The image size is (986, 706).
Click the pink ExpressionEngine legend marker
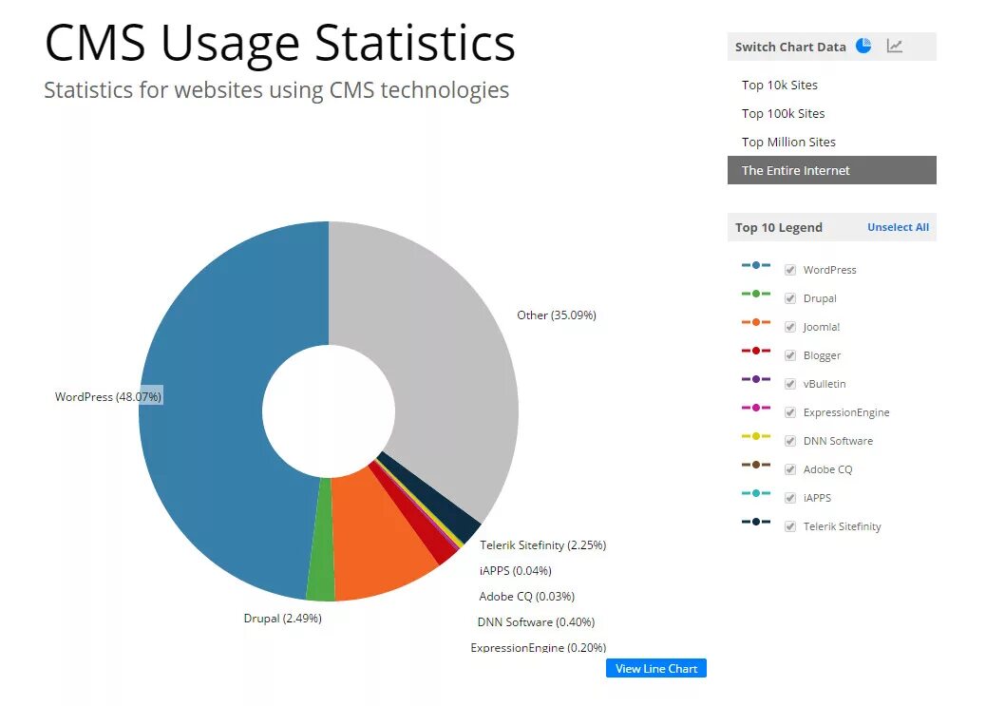(x=756, y=408)
